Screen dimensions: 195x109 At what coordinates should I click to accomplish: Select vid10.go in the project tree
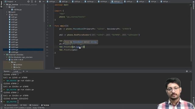[x=15, y=40]
